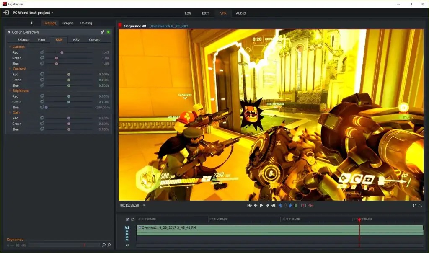Screen dimensions: 429x253
Task: Zoom in on the sequence timeline
Action: 127,219
